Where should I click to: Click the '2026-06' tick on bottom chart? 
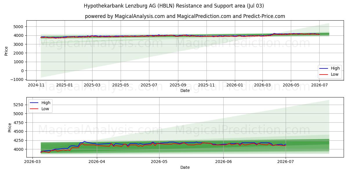223,162
